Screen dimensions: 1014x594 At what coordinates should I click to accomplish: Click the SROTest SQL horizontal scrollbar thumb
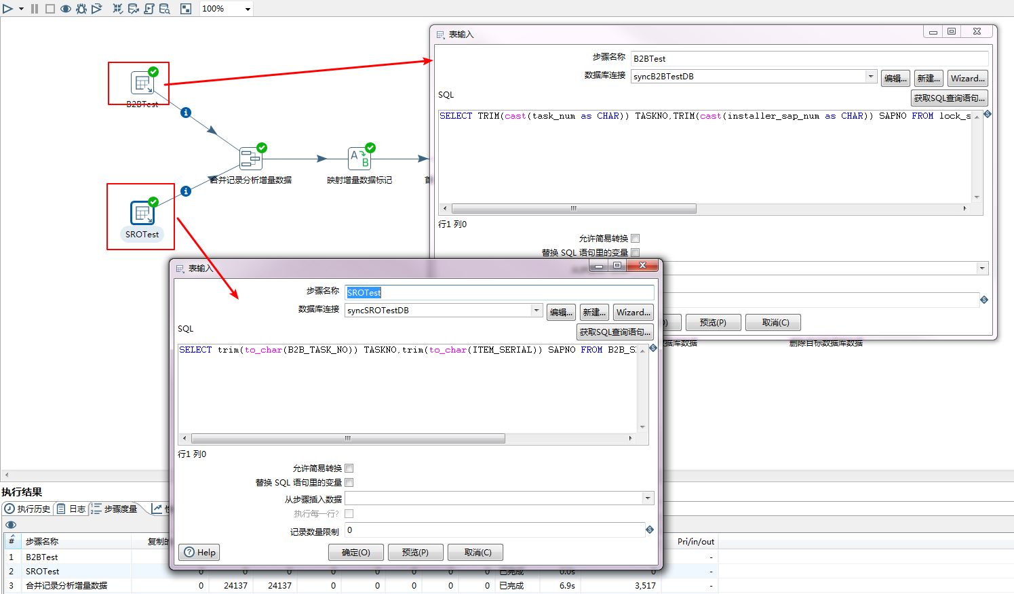coord(348,438)
